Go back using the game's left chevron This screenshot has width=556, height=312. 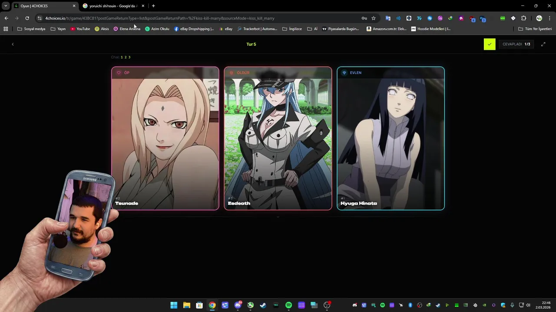[x=13, y=44]
